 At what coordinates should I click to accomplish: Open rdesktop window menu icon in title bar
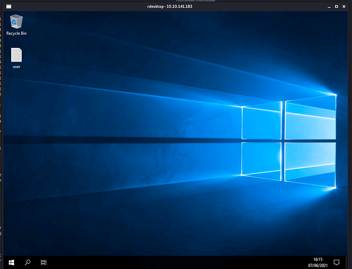point(9,6)
